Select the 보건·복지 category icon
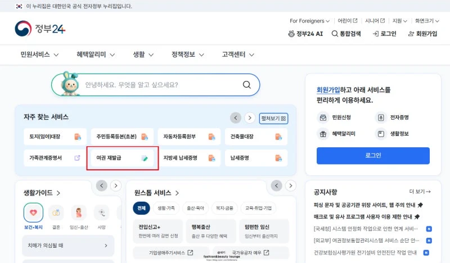The height and width of the screenshot is (263, 450). 33,213
